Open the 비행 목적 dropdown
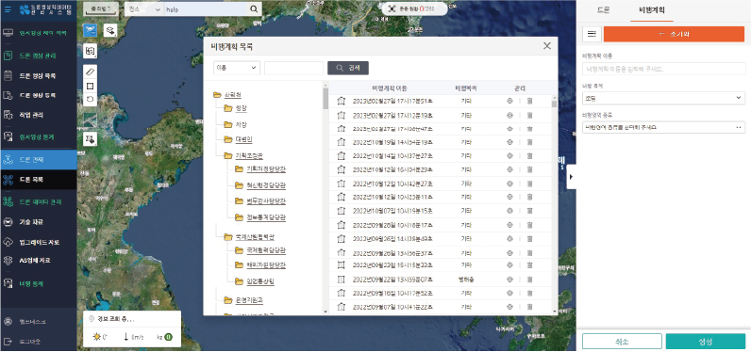The height and width of the screenshot is (352, 751). (x=664, y=98)
